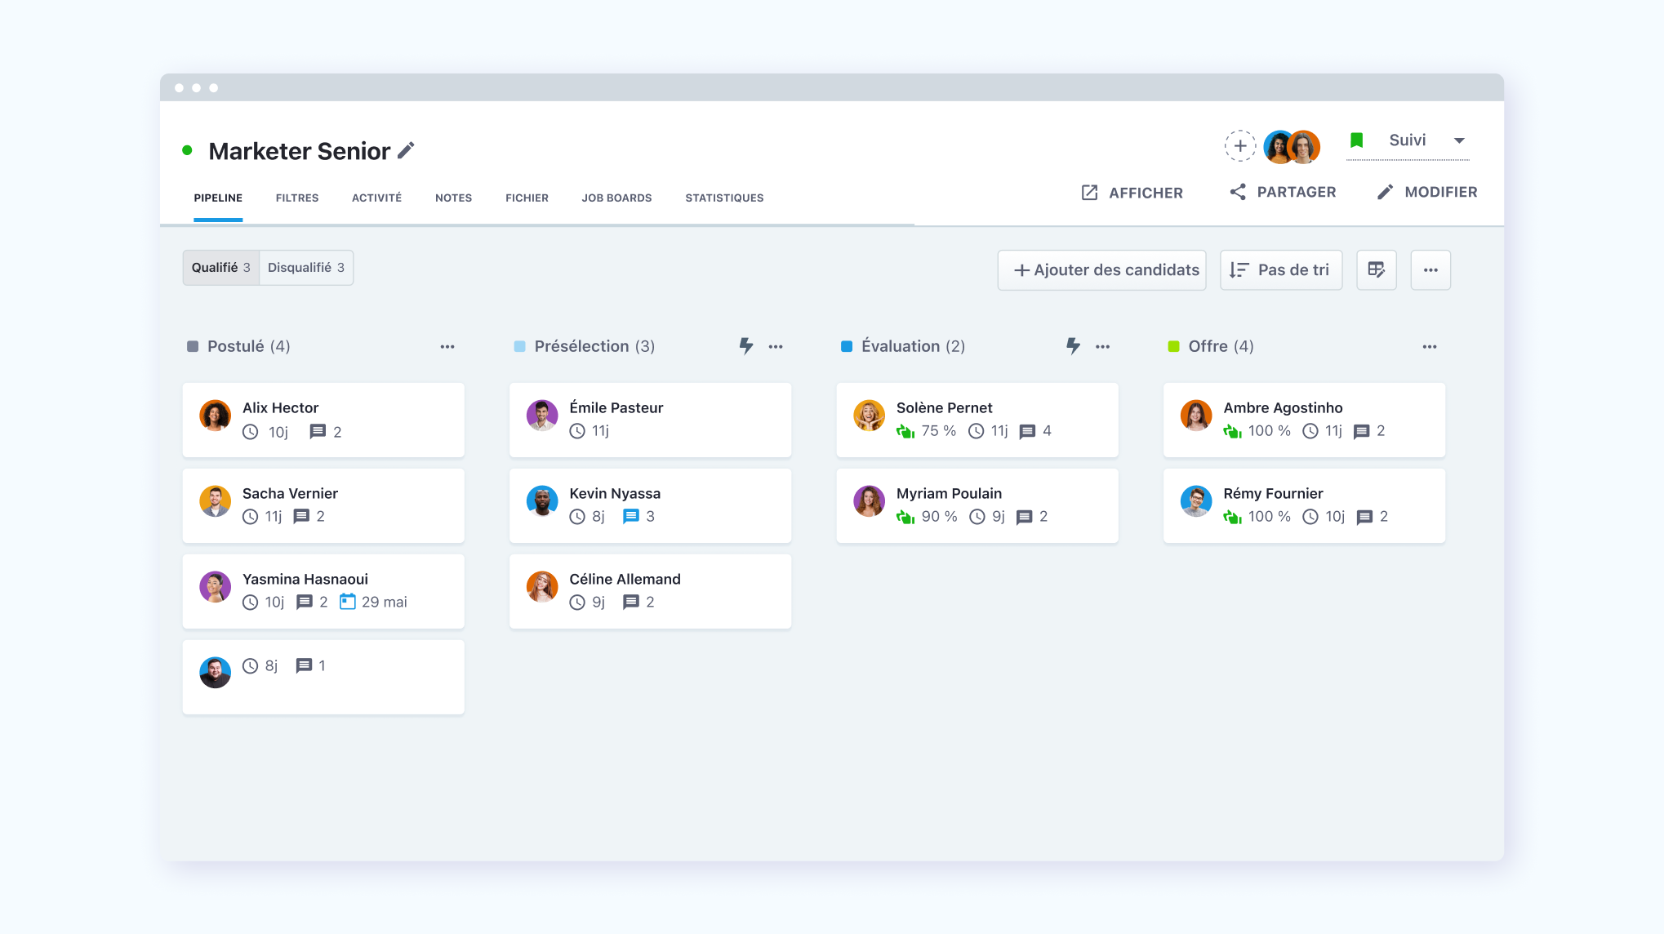Select the Disqualifié 3 filter tab

(306, 268)
